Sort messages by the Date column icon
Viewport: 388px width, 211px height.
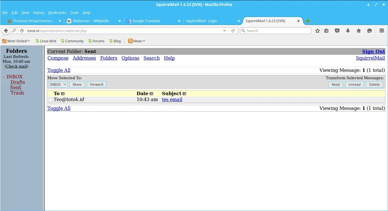[151, 94]
